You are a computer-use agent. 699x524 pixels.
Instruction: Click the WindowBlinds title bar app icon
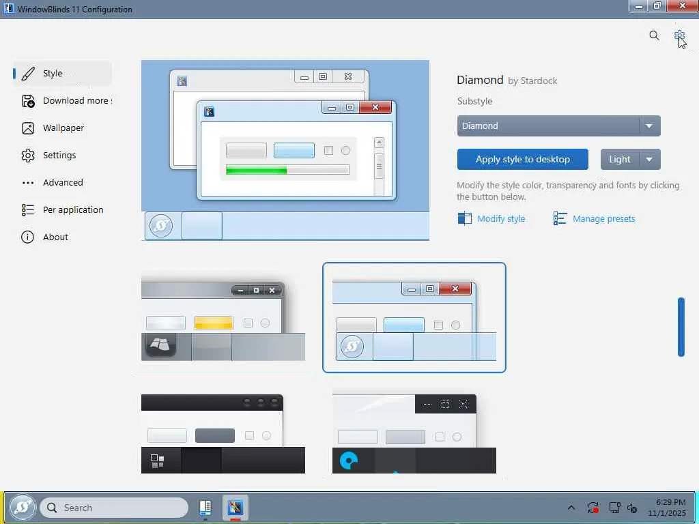[8, 8]
